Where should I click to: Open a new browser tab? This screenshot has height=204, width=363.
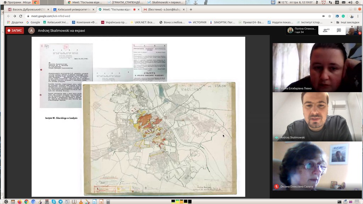pyautogui.click(x=191, y=10)
